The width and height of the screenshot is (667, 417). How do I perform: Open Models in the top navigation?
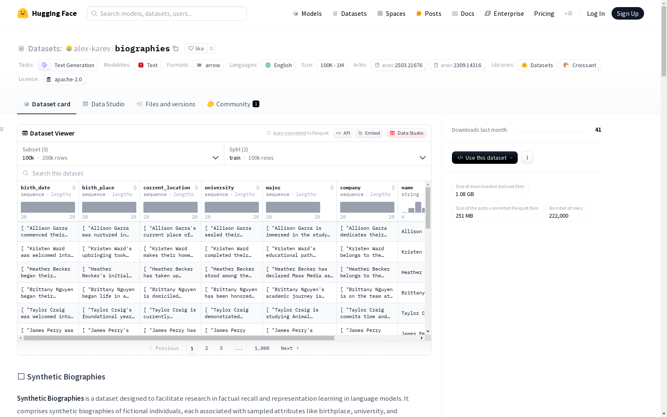307,13
